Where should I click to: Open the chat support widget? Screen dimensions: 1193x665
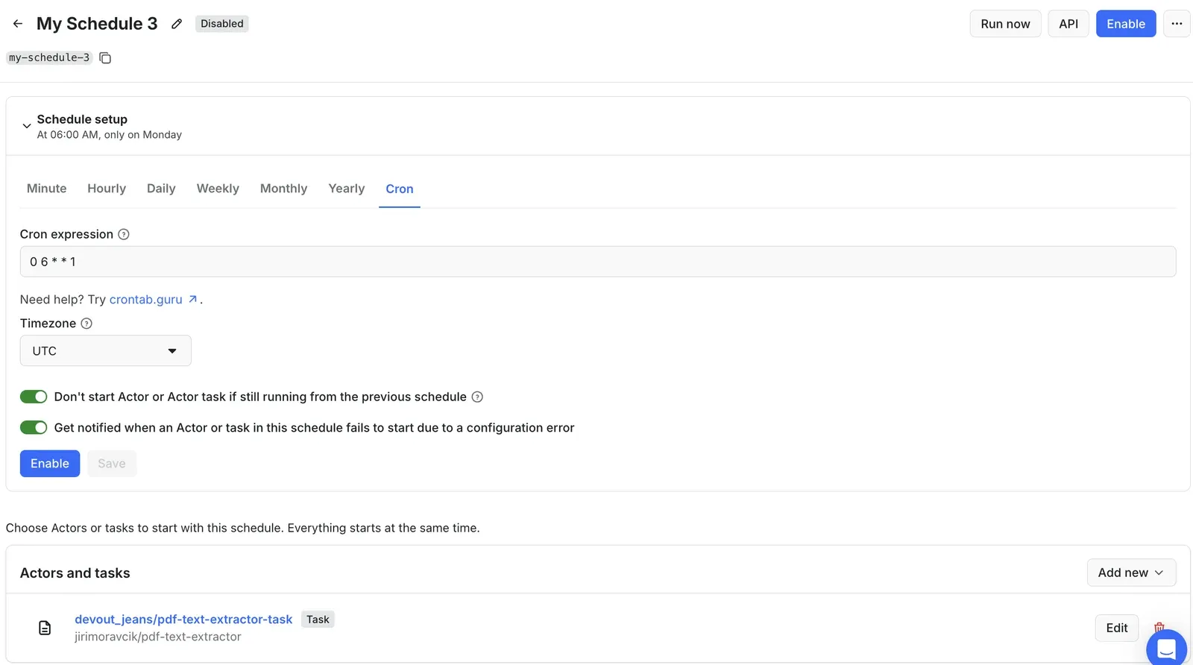[x=1166, y=647]
